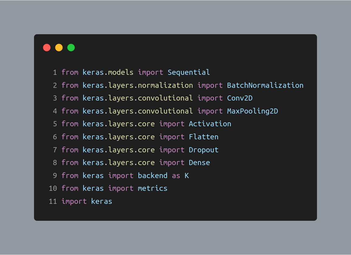Click the 'as' keyword on line 9

[176, 176]
